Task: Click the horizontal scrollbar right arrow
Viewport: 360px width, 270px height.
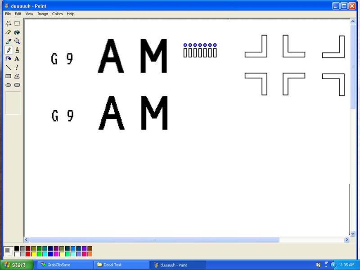Action: pyautogui.click(x=346, y=240)
